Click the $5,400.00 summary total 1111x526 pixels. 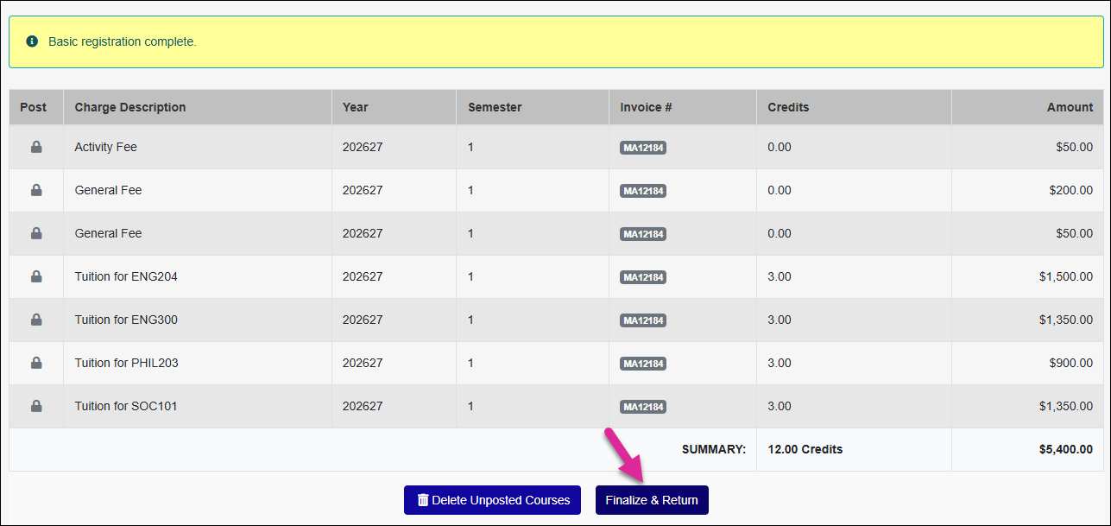click(1066, 449)
